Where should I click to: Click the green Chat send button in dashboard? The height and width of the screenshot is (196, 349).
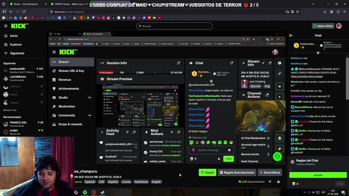coord(228,159)
